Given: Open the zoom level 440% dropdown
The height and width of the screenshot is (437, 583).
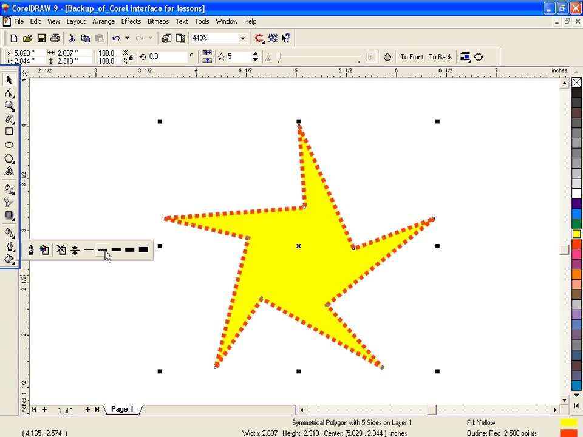Looking at the screenshot, I should 242,38.
